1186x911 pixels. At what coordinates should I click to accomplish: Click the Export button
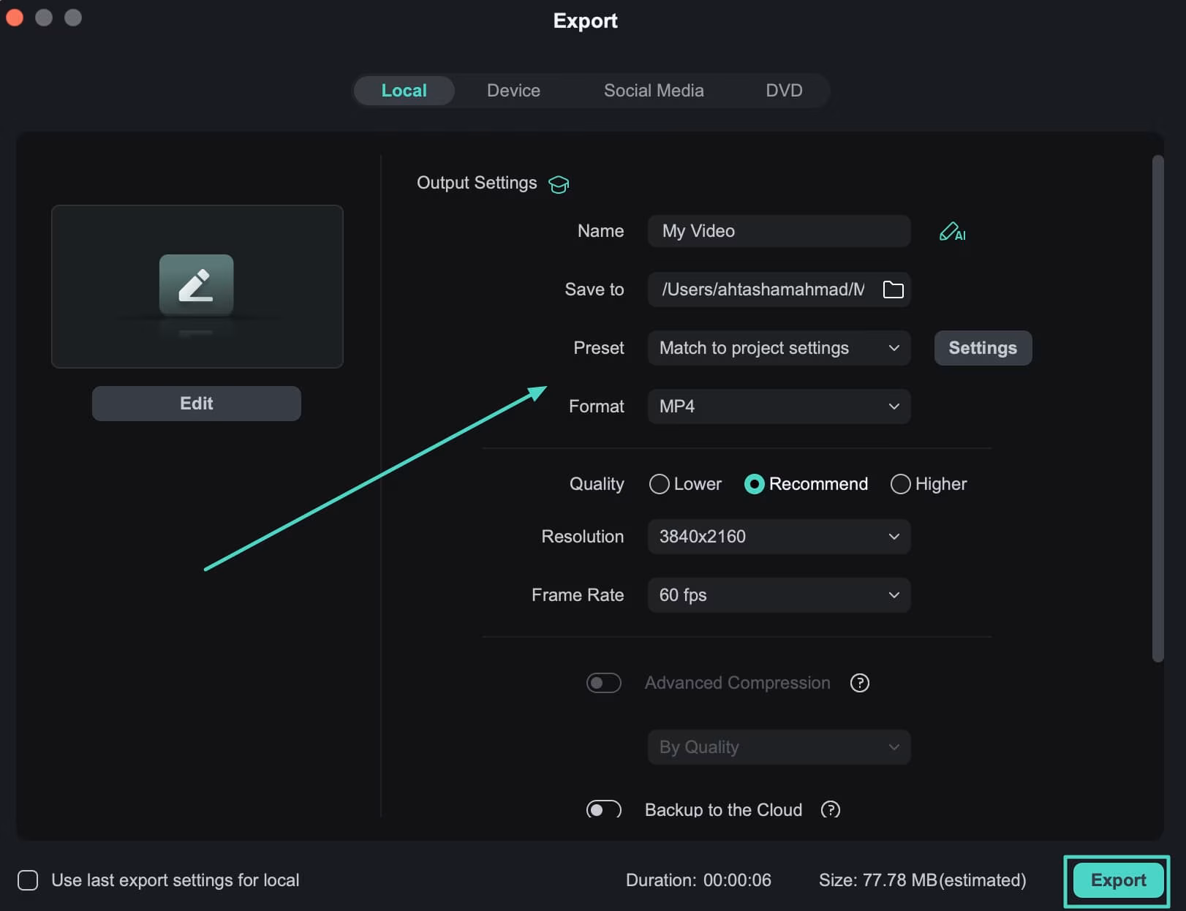(x=1117, y=880)
